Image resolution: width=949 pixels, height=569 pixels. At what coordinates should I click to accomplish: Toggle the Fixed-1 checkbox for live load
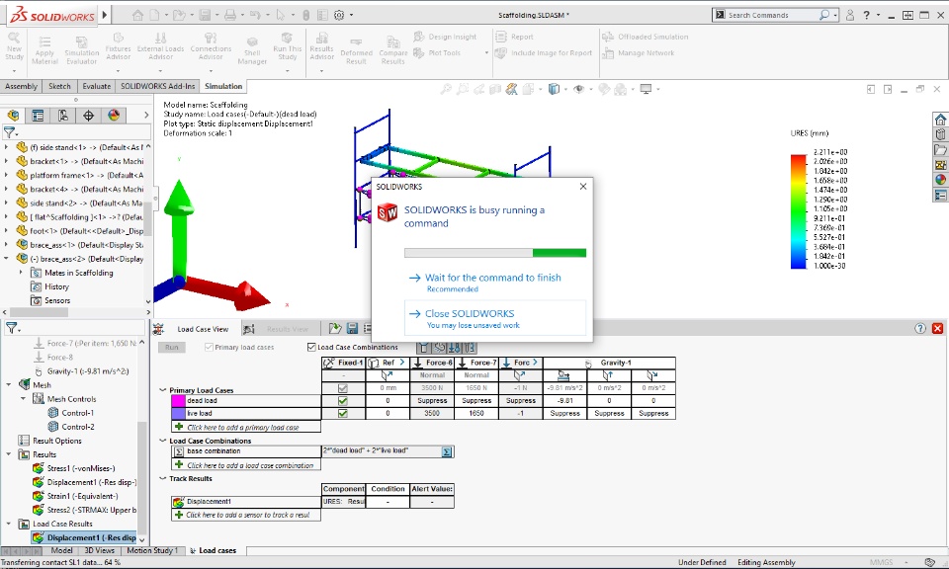point(343,414)
